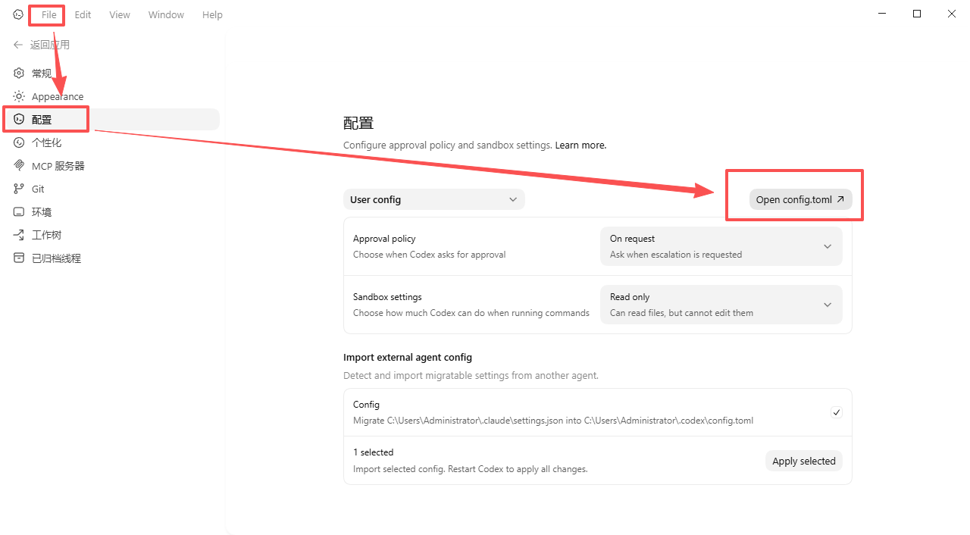The image size is (970, 535).
Task: Select the Configuration sidebar item
Action: 42,120
